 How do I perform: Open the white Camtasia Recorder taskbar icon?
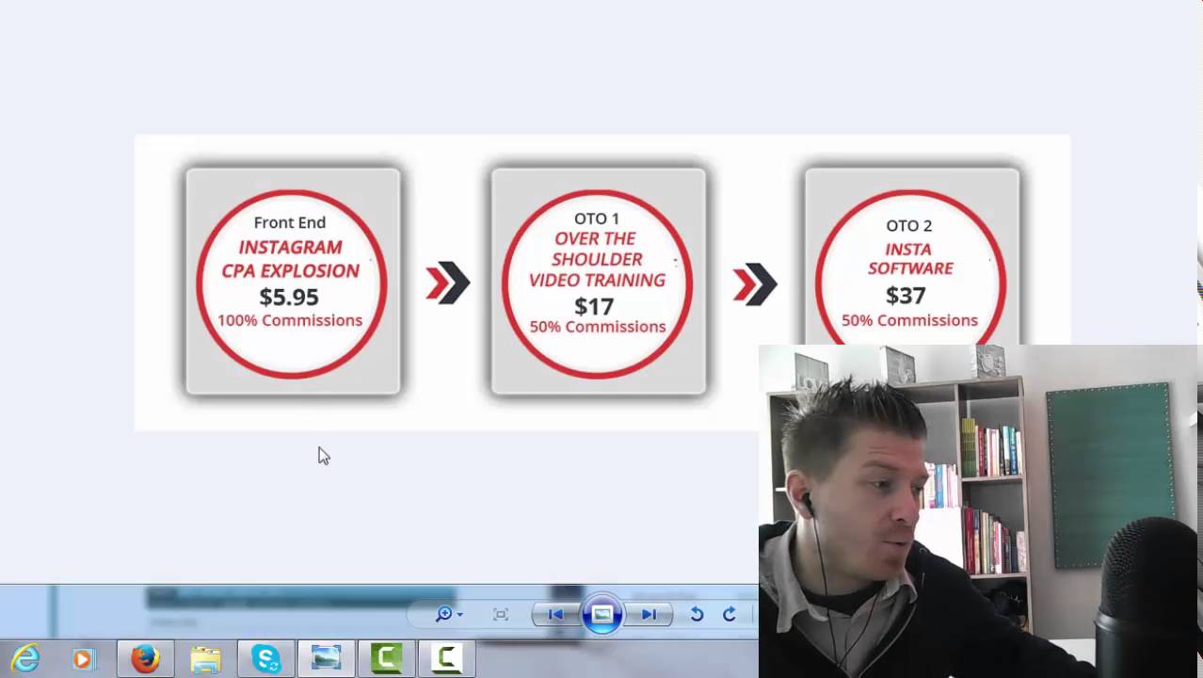(446, 658)
